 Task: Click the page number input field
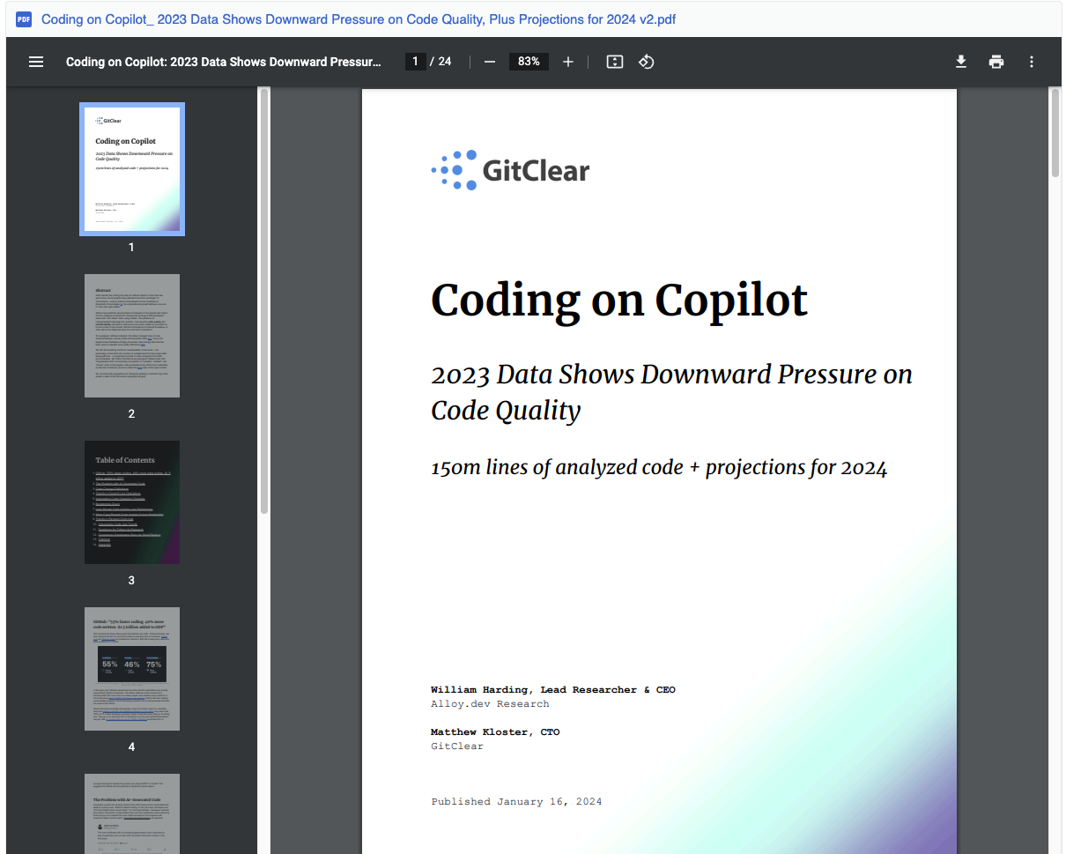click(x=415, y=62)
